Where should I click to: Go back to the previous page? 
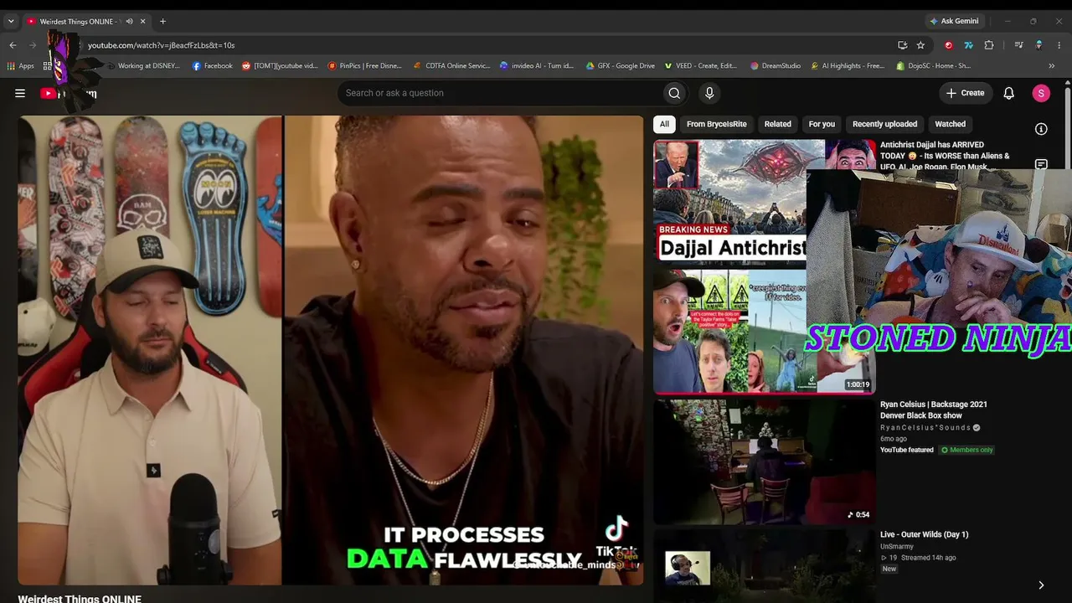click(13, 45)
